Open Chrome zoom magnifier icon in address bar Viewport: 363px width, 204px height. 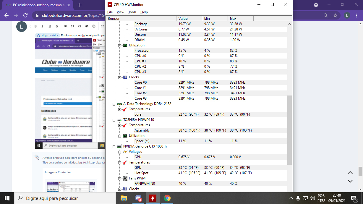point(326,15)
